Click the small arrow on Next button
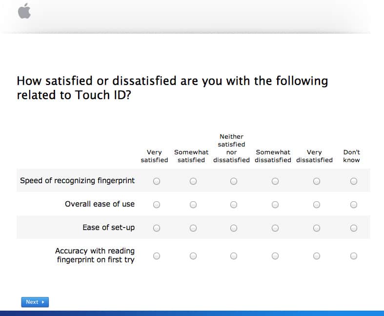Image resolution: width=384 pixels, height=316 pixels. tap(43, 302)
